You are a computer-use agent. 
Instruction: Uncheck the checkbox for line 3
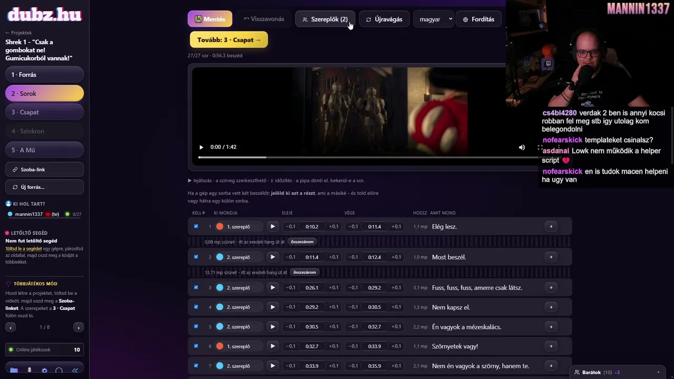pos(196,287)
